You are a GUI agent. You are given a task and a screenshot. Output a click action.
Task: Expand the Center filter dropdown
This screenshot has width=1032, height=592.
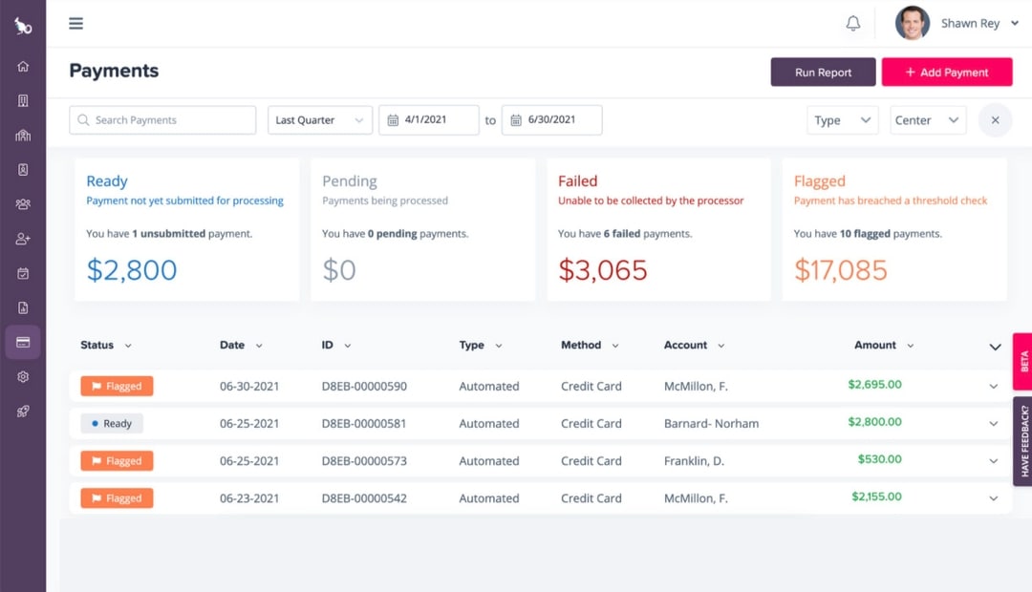click(x=927, y=120)
